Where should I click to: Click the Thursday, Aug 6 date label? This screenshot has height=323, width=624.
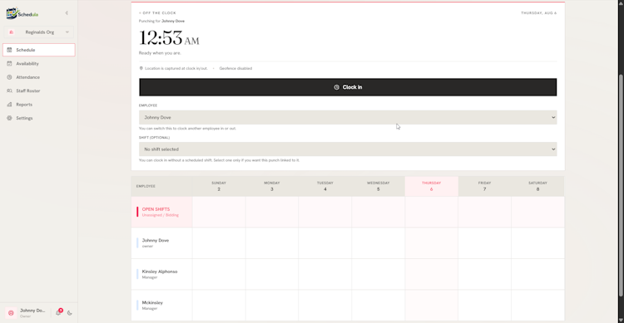click(539, 13)
